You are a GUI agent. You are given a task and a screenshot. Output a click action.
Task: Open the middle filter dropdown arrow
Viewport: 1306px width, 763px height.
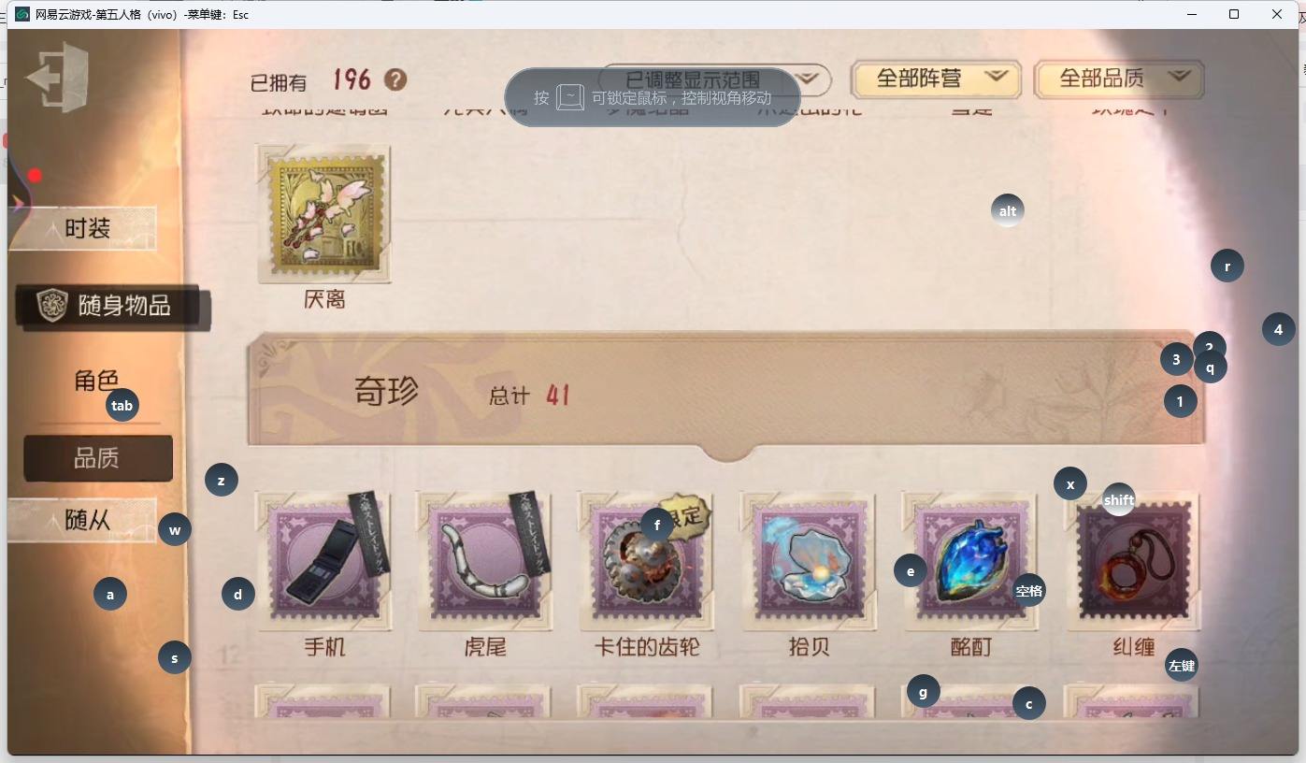(811, 79)
